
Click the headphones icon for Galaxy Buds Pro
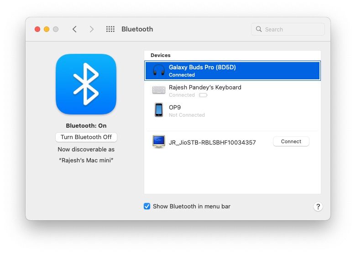158,71
